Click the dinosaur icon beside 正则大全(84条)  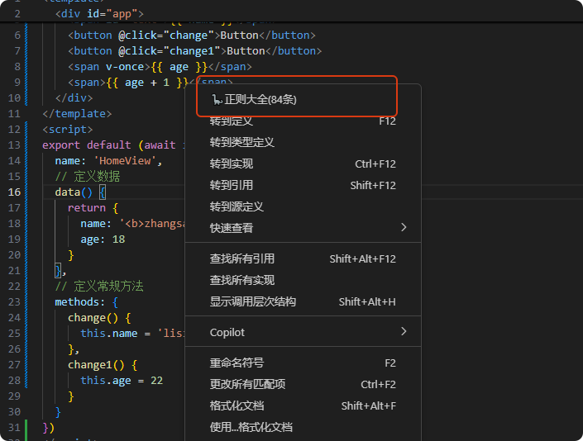pyautogui.click(x=216, y=100)
